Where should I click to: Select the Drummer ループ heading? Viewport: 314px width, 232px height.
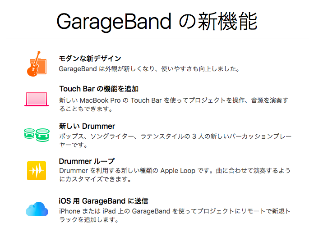point(87,161)
